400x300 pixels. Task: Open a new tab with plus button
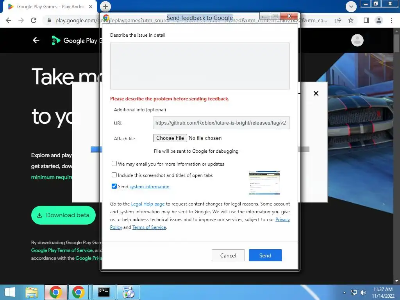[x=105, y=7]
